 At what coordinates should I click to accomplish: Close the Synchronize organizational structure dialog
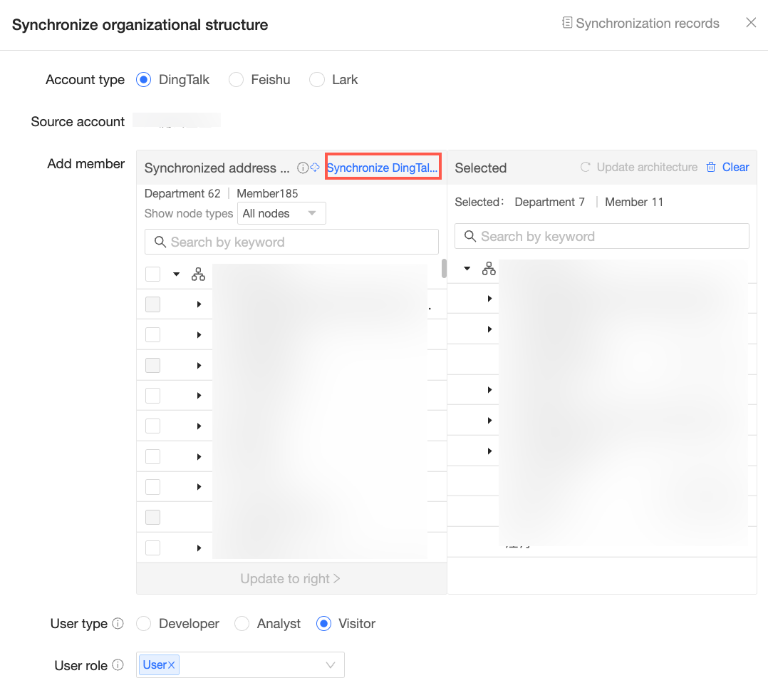pyautogui.click(x=751, y=23)
